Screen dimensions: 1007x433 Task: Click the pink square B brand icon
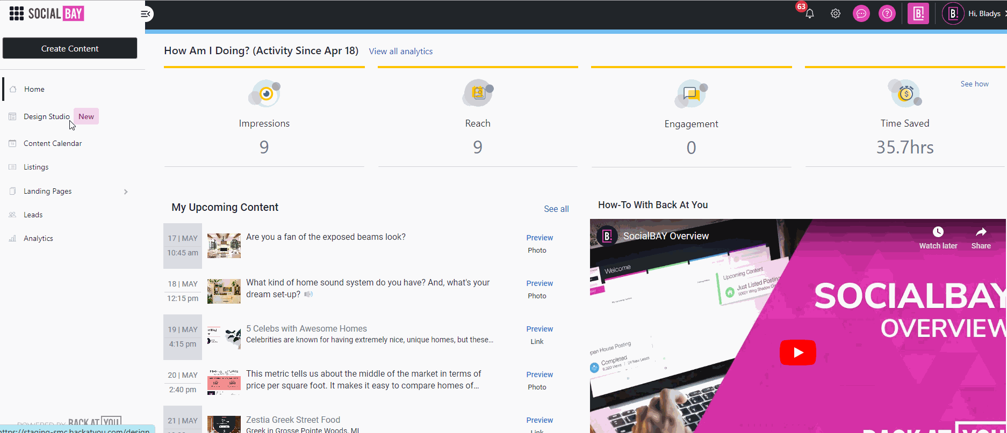pyautogui.click(x=919, y=13)
